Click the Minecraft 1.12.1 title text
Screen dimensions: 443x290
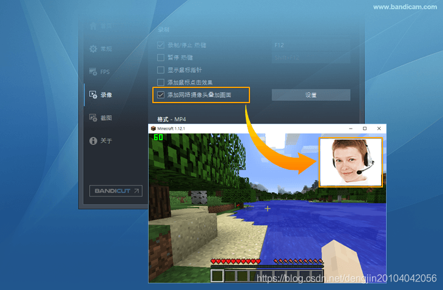[x=171, y=129]
